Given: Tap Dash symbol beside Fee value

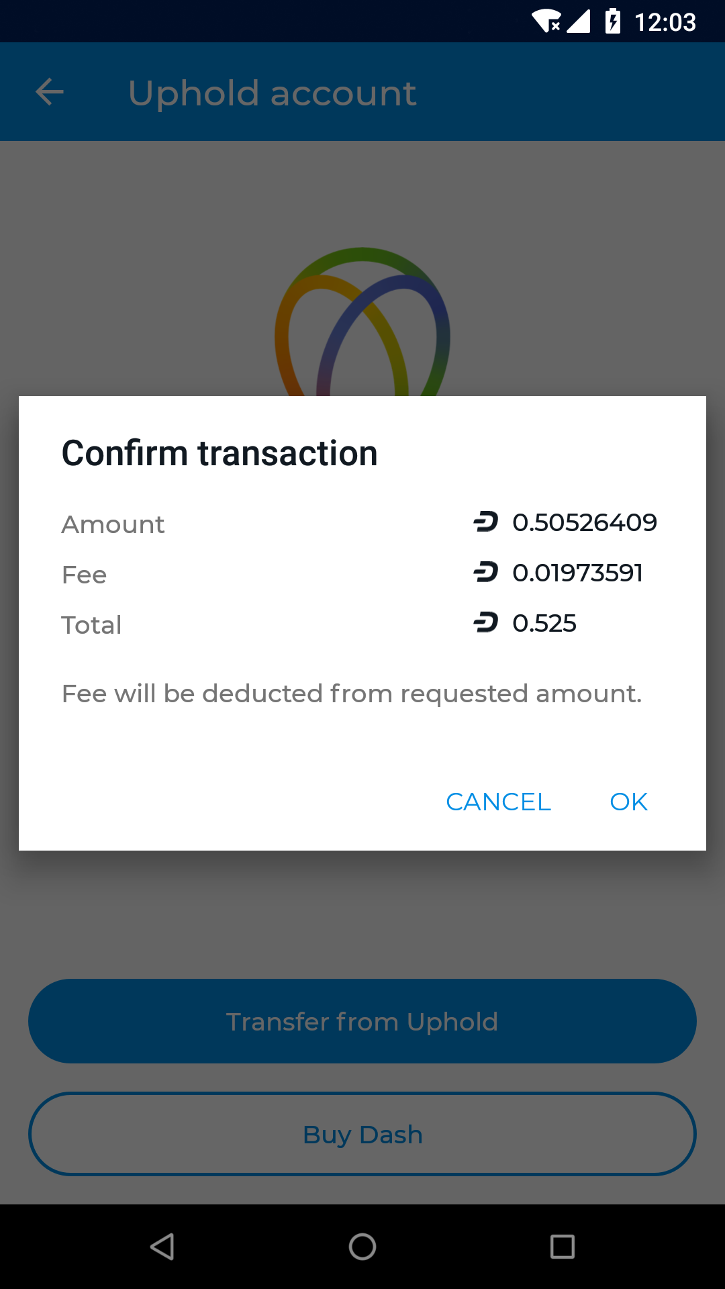Looking at the screenshot, I should 485,572.
